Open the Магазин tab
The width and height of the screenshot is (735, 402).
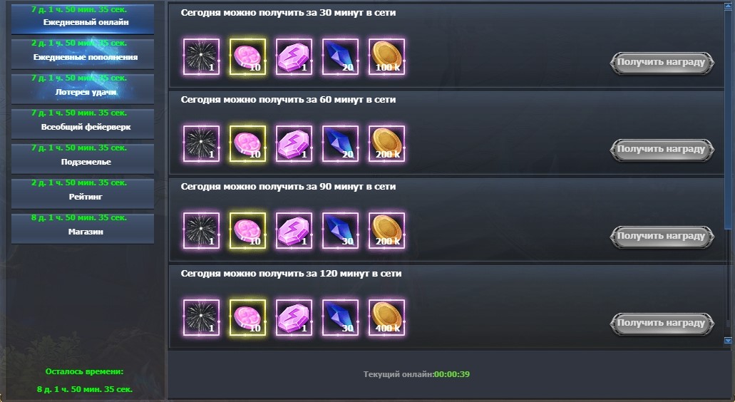(x=83, y=229)
